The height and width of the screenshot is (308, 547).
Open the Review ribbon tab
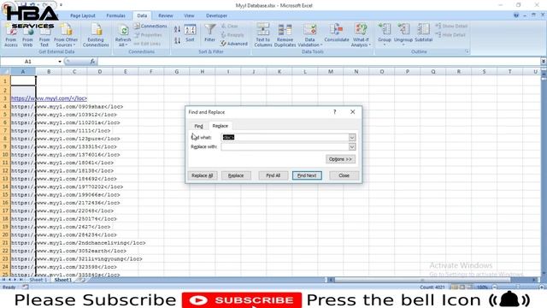pyautogui.click(x=165, y=15)
